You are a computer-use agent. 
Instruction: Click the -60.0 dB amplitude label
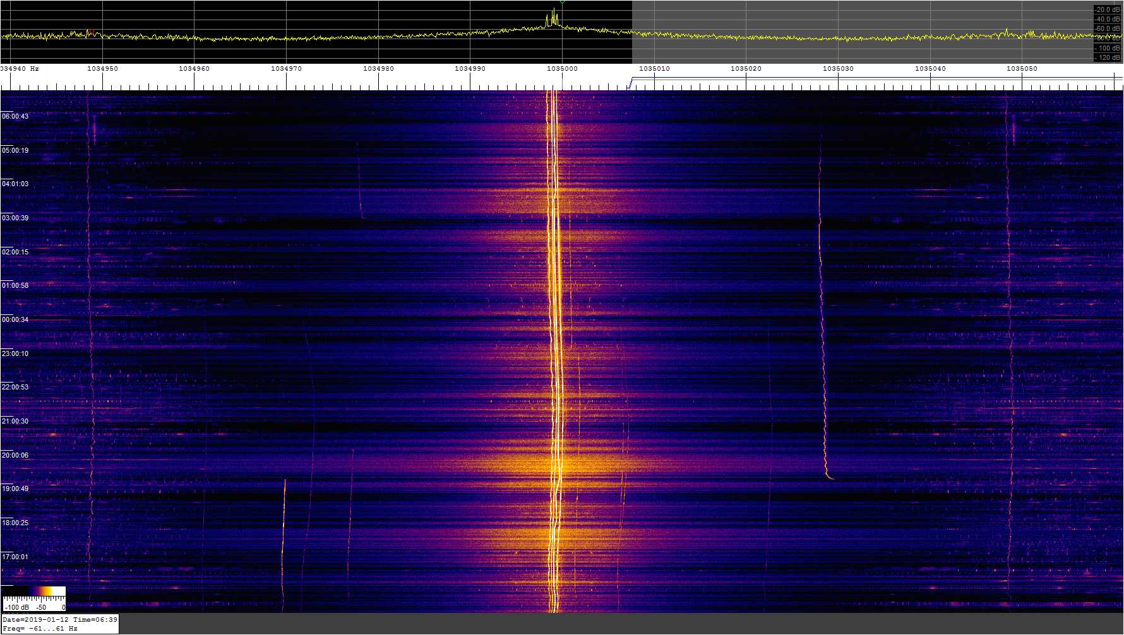pyautogui.click(x=1108, y=28)
